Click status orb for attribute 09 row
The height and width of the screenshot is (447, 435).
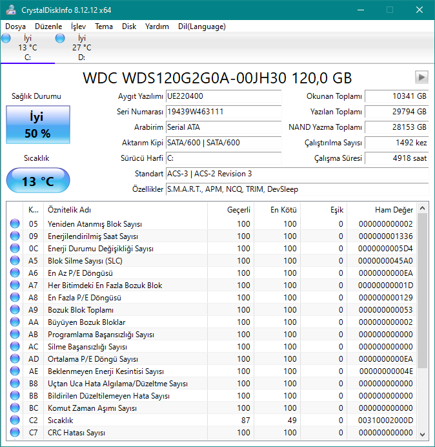click(15, 236)
